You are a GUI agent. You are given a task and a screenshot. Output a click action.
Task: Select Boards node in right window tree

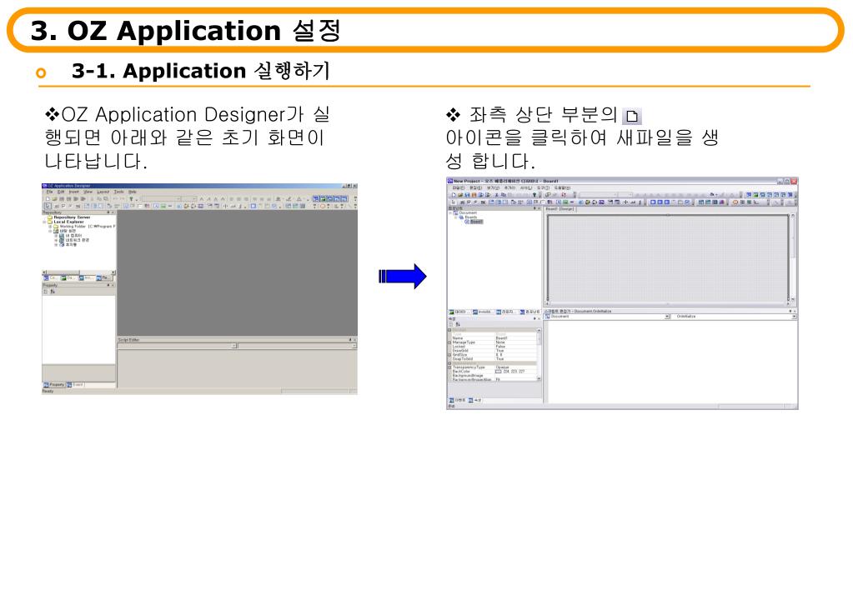[470, 217]
